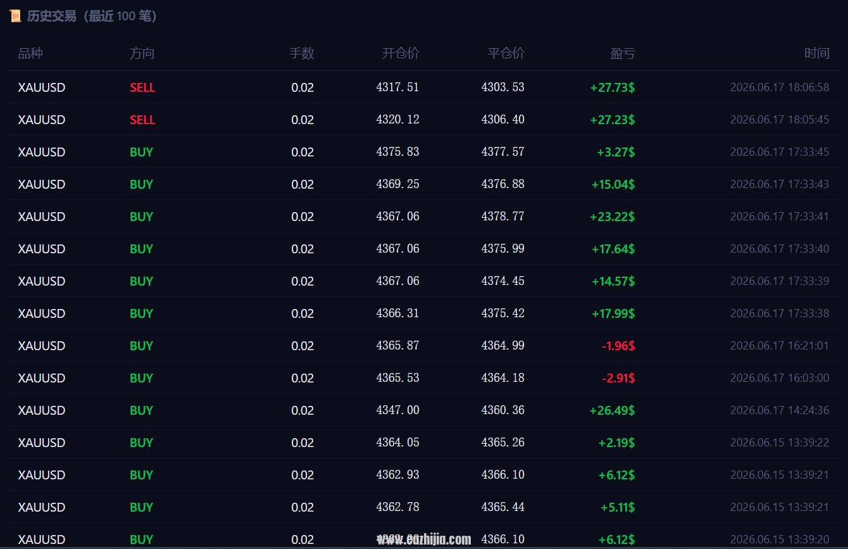Click BUY in the +3.27$ row
The image size is (848, 549).
pos(142,152)
